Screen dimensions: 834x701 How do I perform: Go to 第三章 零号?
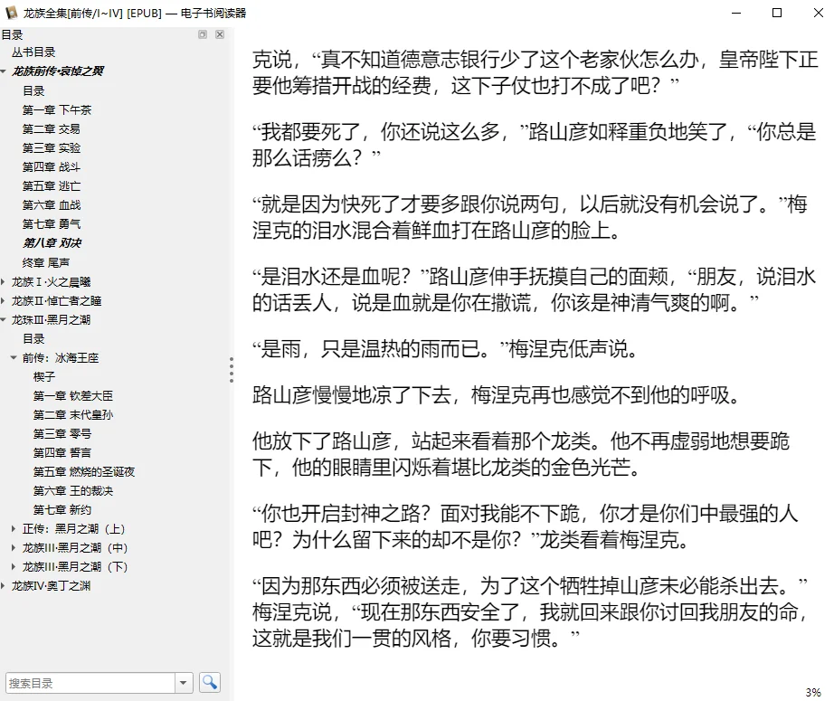click(62, 434)
